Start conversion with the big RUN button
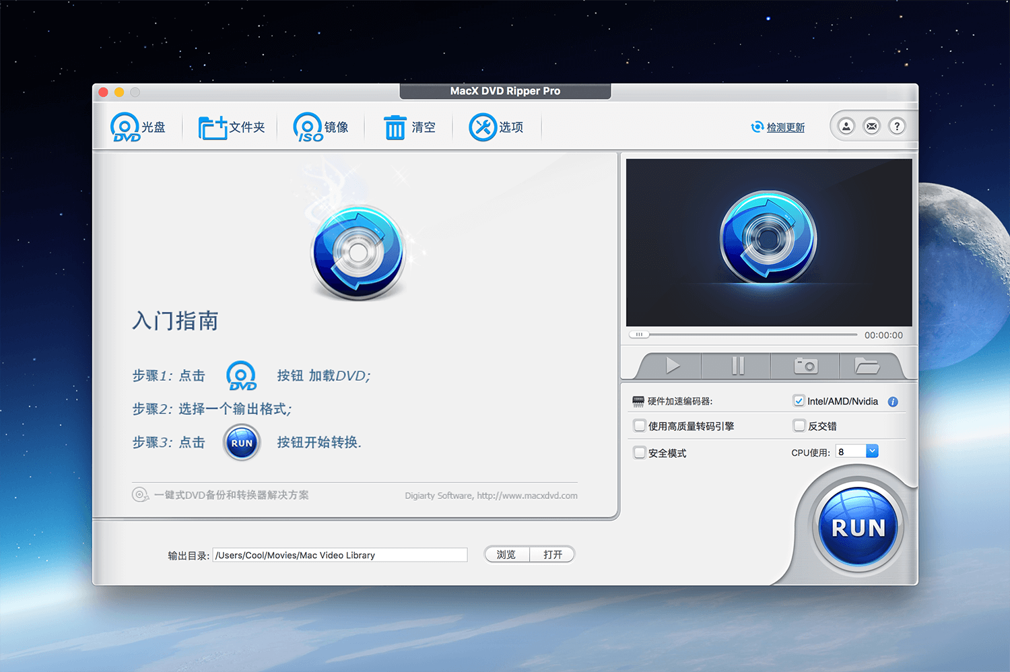The height and width of the screenshot is (672, 1010). (858, 528)
